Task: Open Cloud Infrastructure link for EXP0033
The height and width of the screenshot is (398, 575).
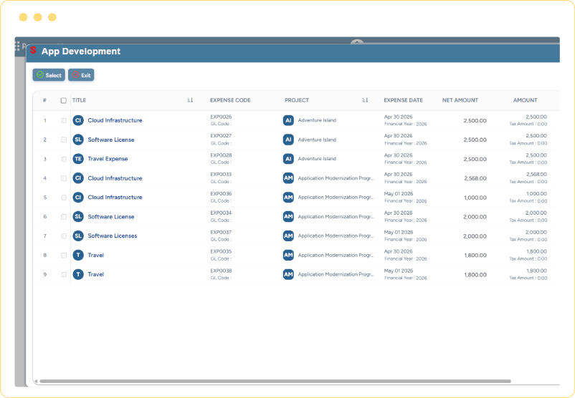Action: coord(115,178)
